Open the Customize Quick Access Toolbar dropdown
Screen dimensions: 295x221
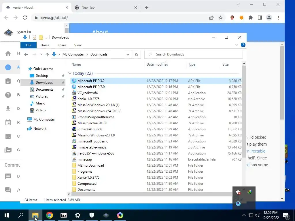pyautogui.click(x=46, y=38)
